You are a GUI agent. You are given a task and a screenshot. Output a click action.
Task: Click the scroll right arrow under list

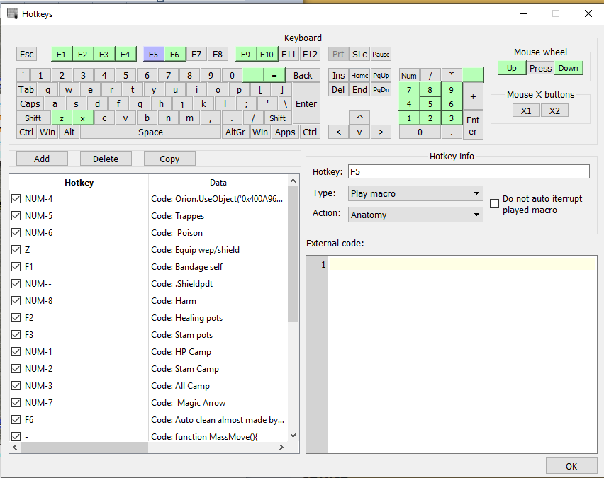pyautogui.click(x=281, y=448)
